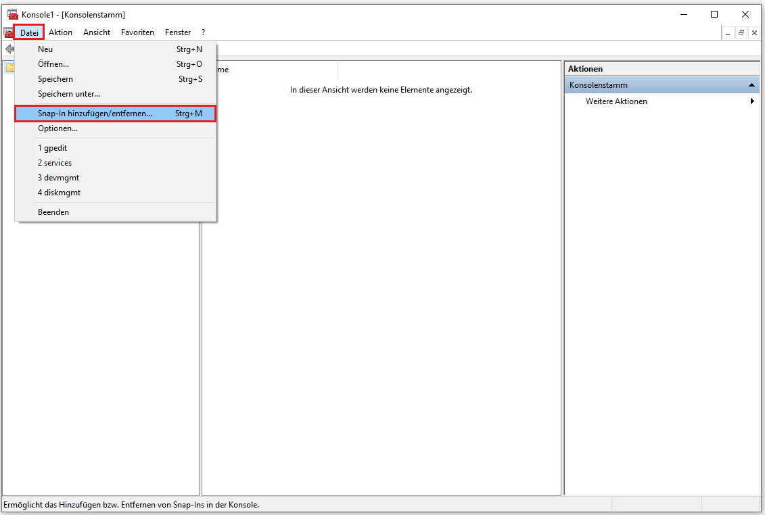This screenshot has width=765, height=515.
Task: Close the Konsole1 window
Action: pyautogui.click(x=745, y=14)
